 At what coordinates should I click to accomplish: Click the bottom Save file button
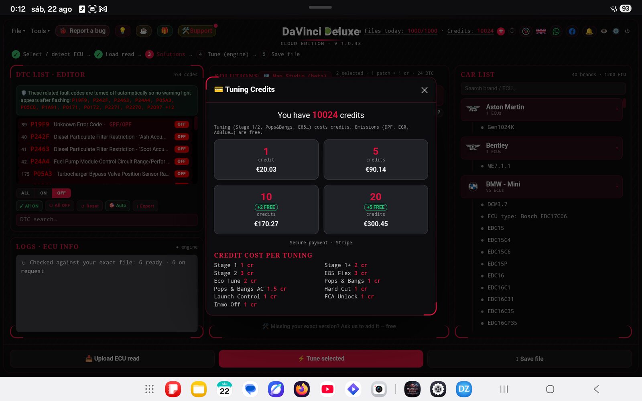530,359
